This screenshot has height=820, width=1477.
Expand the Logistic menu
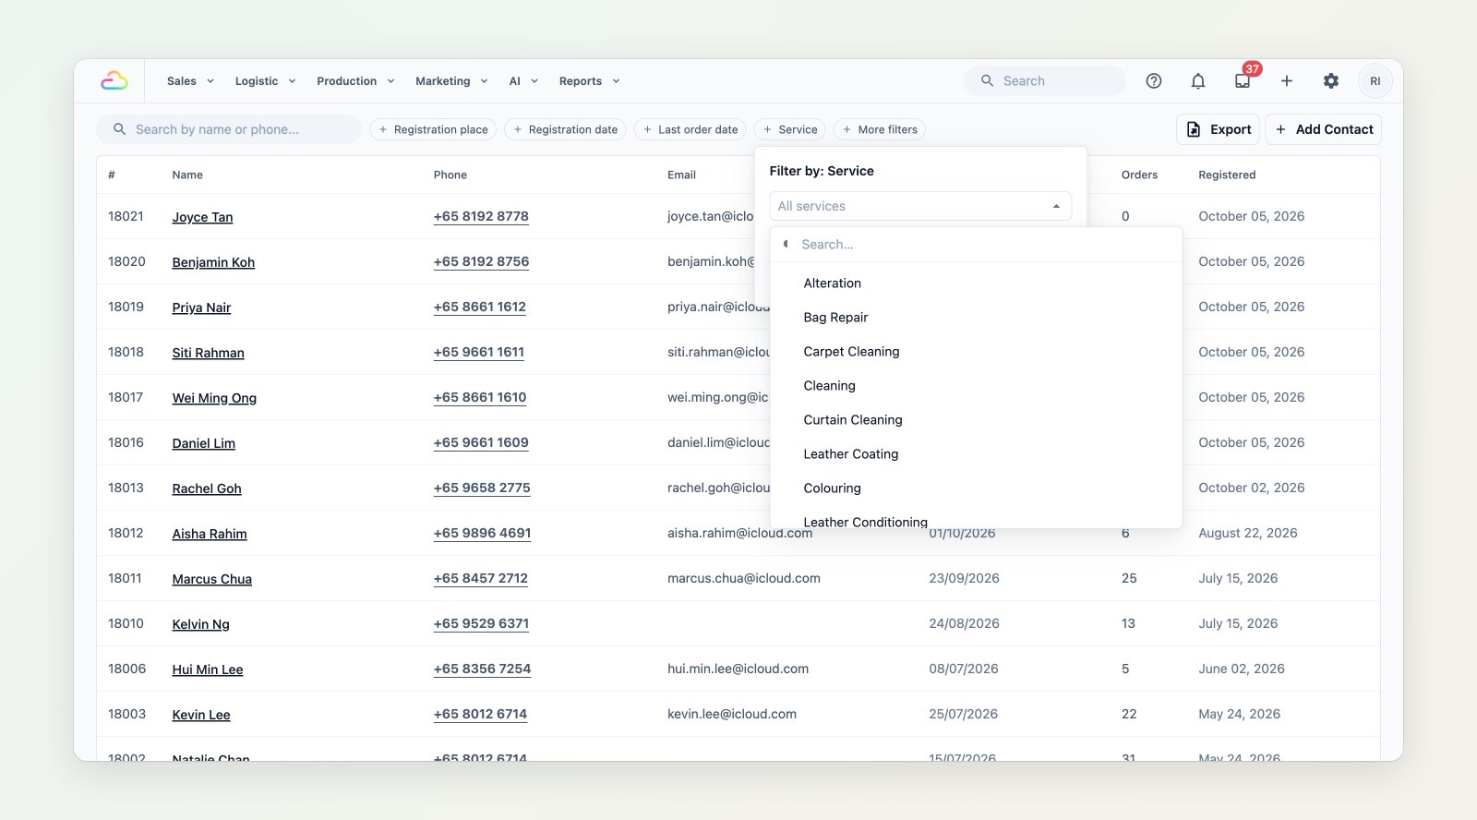click(x=265, y=81)
